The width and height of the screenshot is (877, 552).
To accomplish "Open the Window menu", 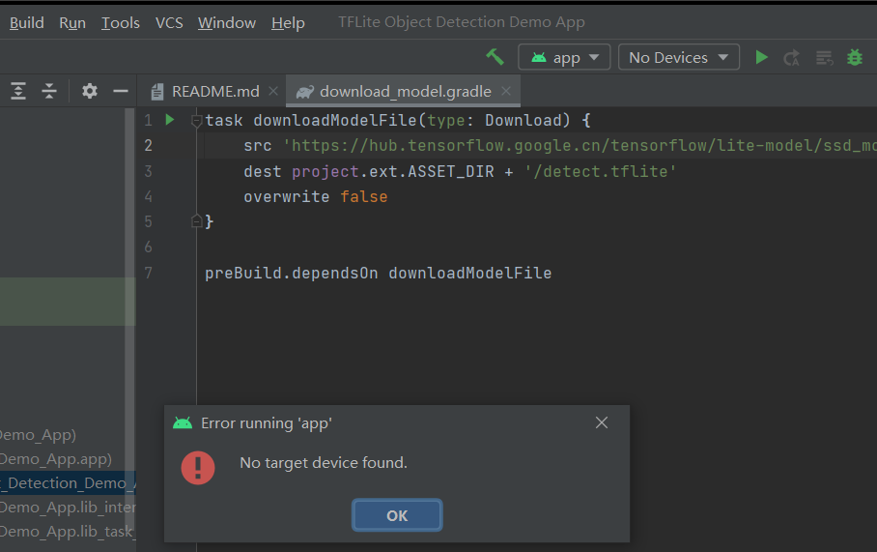I will (x=227, y=23).
